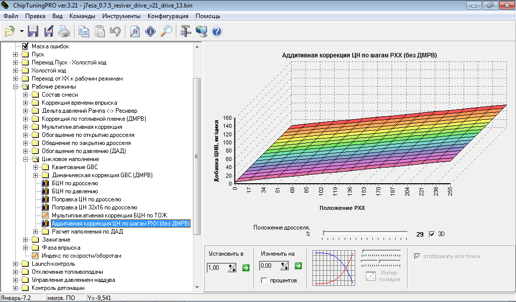Image resolution: width=516 pixels, height=302 pixels.
Task: Save the firmware with the floppy disk icon
Action: (33, 32)
